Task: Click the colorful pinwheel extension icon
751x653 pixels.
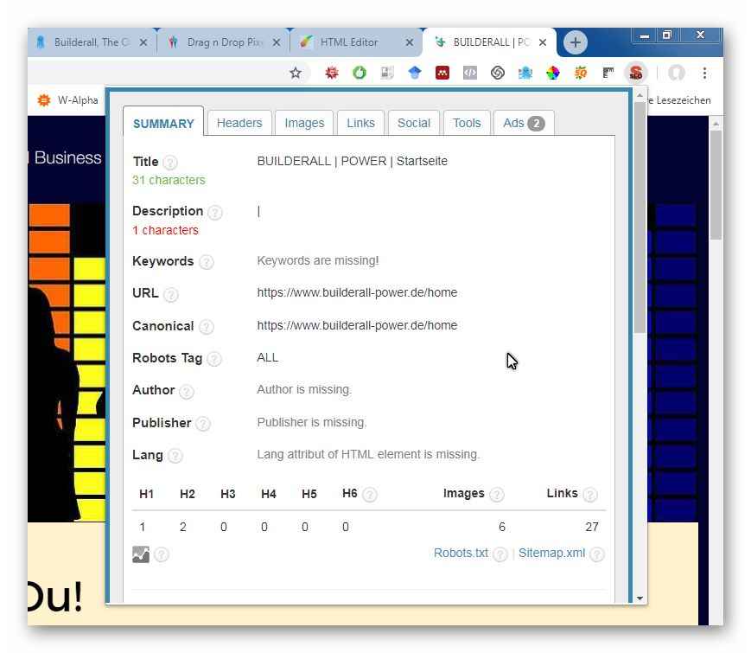Action: click(x=553, y=73)
